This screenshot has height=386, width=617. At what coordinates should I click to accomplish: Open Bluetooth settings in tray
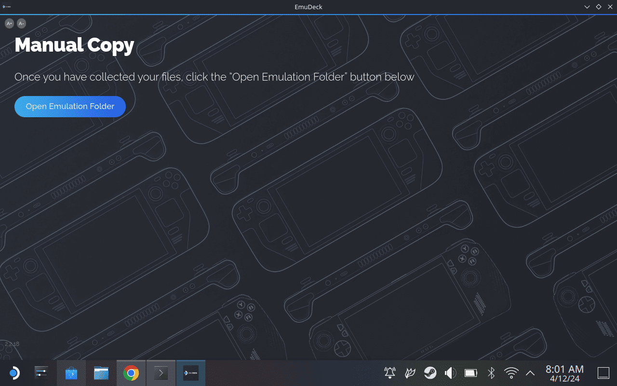491,373
